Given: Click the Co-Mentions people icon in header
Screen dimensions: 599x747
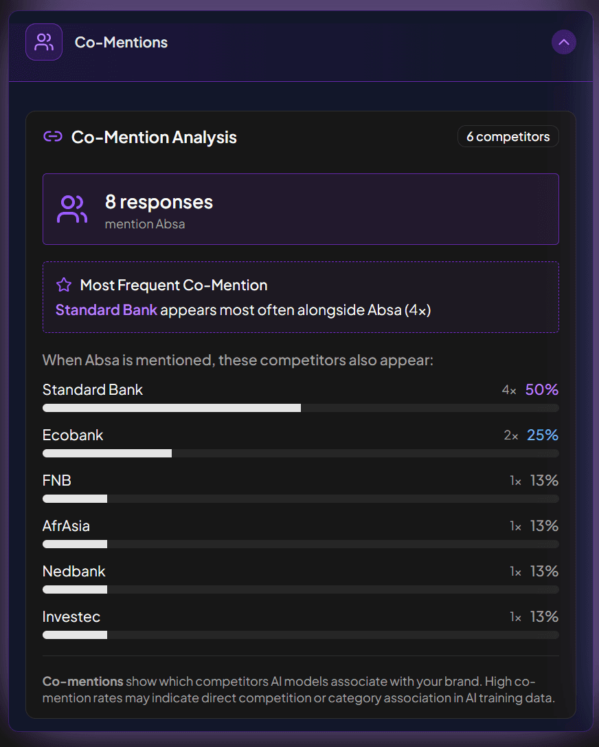Looking at the screenshot, I should pyautogui.click(x=43, y=41).
